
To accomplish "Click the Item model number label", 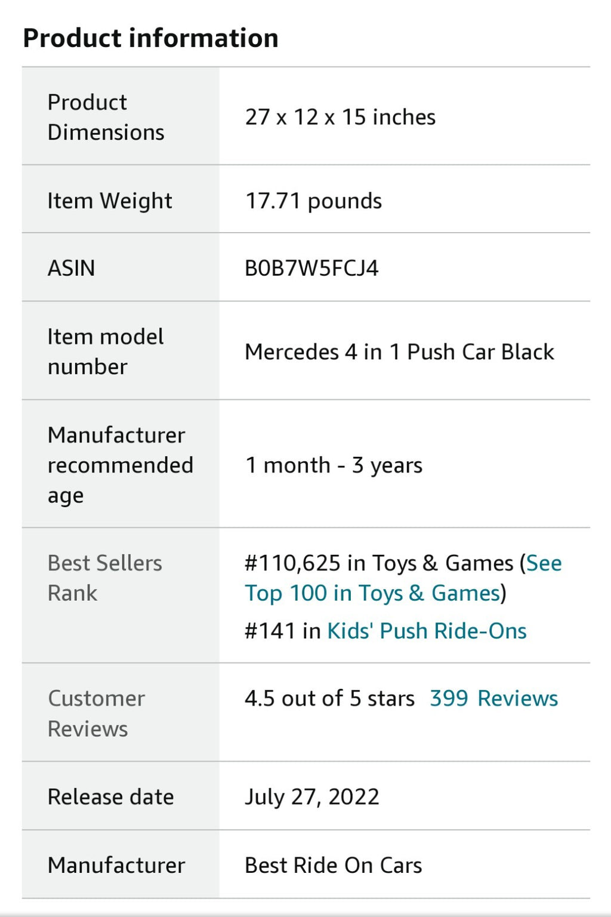I will 105,351.
